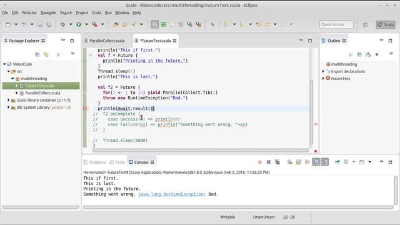The height and width of the screenshot is (225, 400).
Task: Click the Open Type toolbar icon
Action: pyautogui.click(x=116, y=24)
